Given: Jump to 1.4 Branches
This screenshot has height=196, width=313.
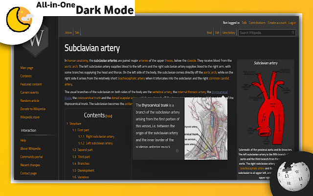Looking at the screenshot, I should 81,163.
